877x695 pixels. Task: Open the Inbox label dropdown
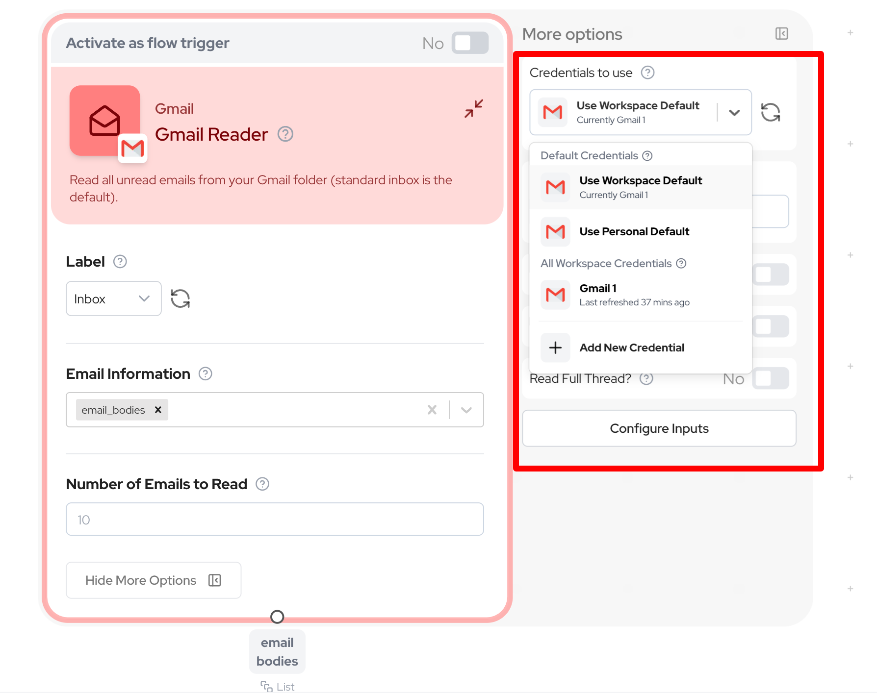pyautogui.click(x=114, y=298)
